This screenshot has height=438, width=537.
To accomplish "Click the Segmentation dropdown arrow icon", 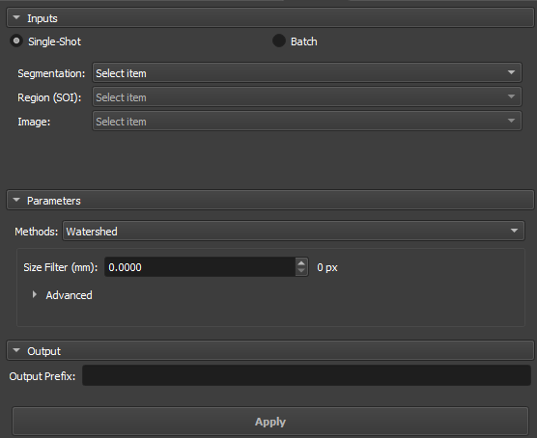I will point(511,72).
